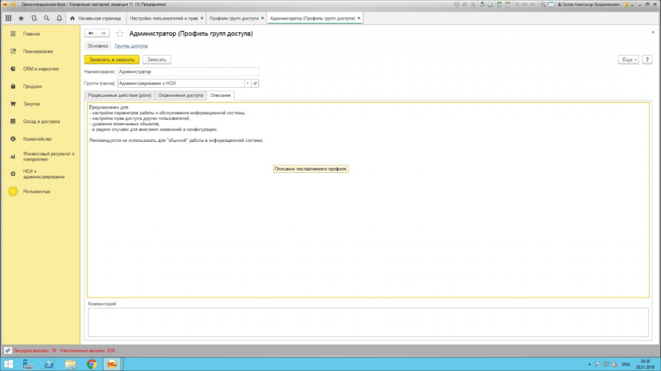Image resolution: width=661 pixels, height=371 pixels.
Task: Open the sections menu grid icon
Action: click(8, 18)
